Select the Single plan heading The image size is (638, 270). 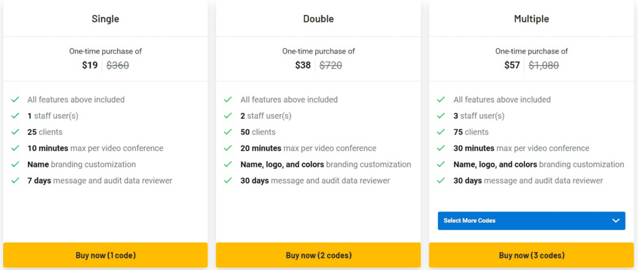(x=105, y=19)
